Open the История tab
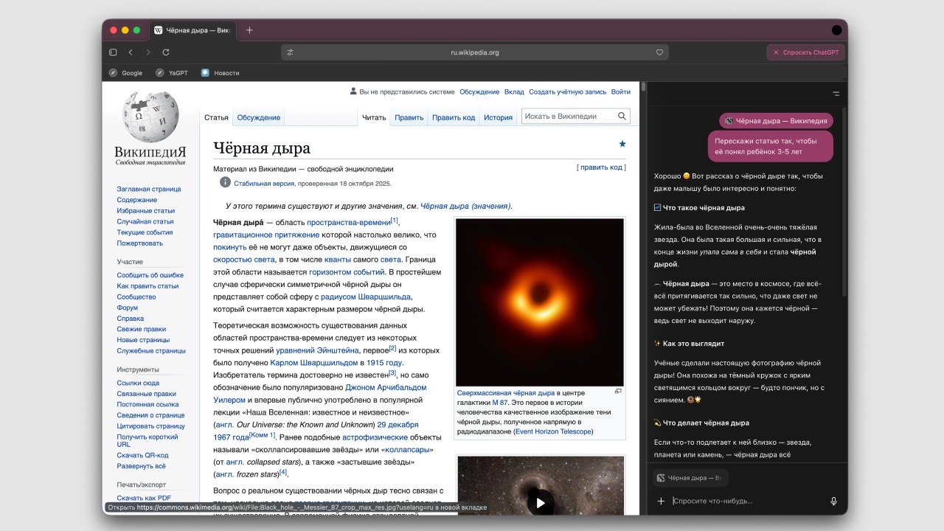 498,117
